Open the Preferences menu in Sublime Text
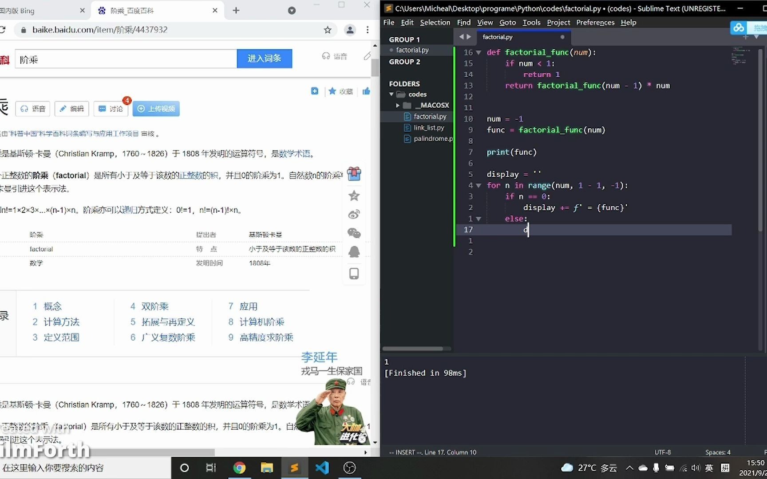This screenshot has height=479, width=767. [x=595, y=22]
